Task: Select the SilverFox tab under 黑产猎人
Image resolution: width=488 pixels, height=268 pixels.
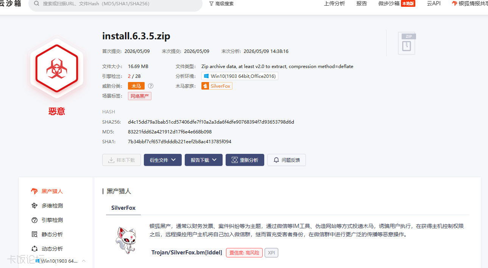Action: pyautogui.click(x=123, y=208)
